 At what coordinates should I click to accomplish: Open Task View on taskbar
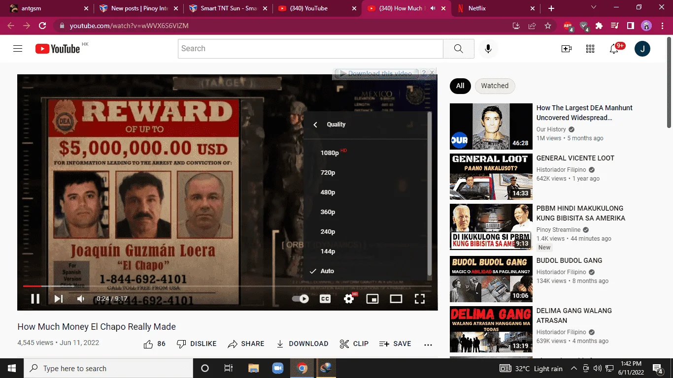pos(228,368)
